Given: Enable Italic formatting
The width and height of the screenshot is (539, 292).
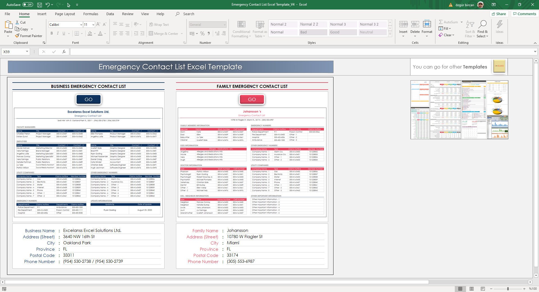Looking at the screenshot, I should click(x=58, y=33).
